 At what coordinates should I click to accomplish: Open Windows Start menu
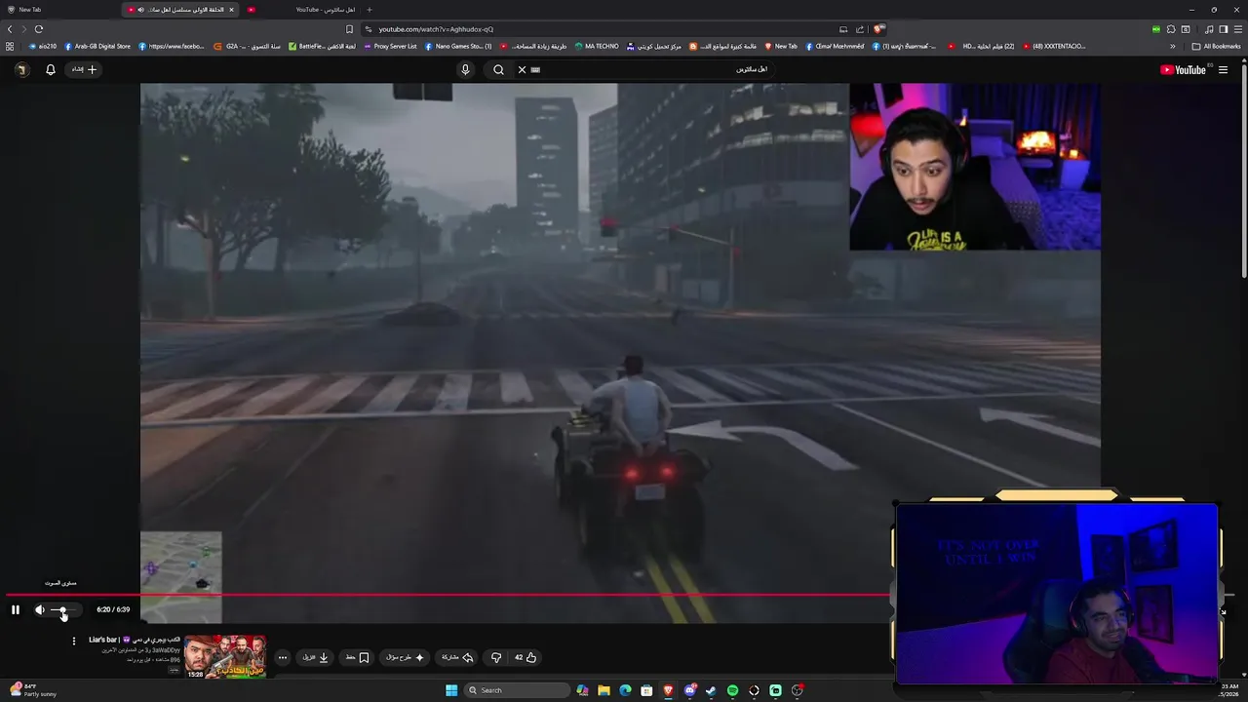pyautogui.click(x=451, y=690)
